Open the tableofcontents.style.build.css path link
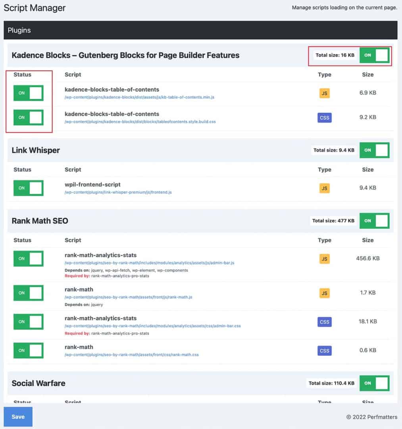This screenshot has width=402, height=429. pos(140,122)
